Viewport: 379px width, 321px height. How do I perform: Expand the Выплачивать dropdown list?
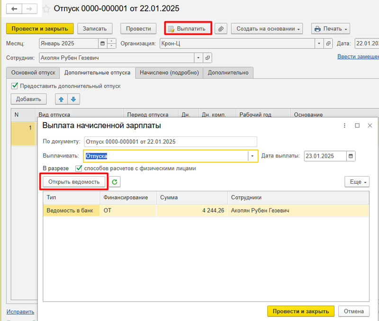(x=252, y=156)
